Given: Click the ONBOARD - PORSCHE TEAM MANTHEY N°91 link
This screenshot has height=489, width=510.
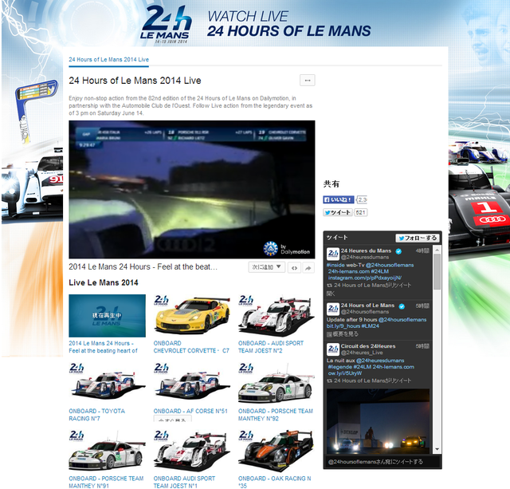Looking at the screenshot, I should pos(106,482).
